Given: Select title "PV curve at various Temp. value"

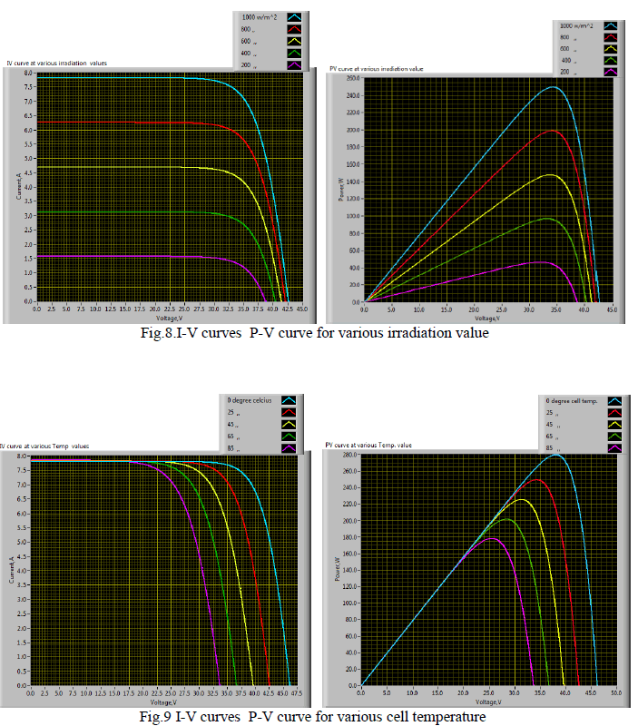Looking at the screenshot, I should pyautogui.click(x=369, y=446).
